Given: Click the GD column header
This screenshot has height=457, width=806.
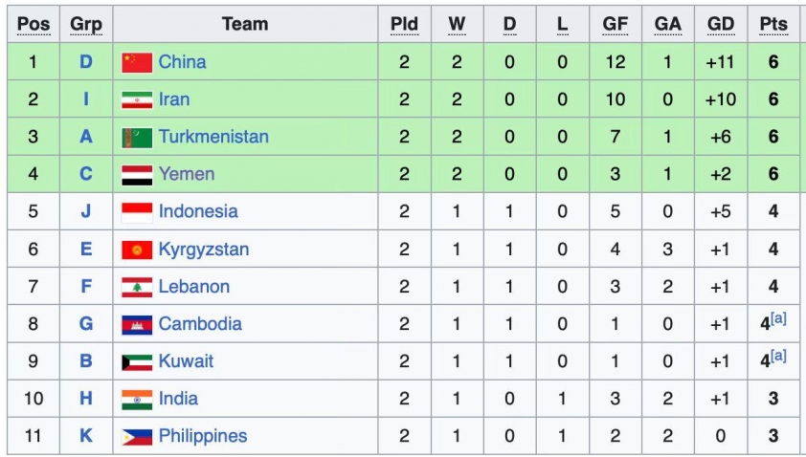Looking at the screenshot, I should (x=720, y=24).
